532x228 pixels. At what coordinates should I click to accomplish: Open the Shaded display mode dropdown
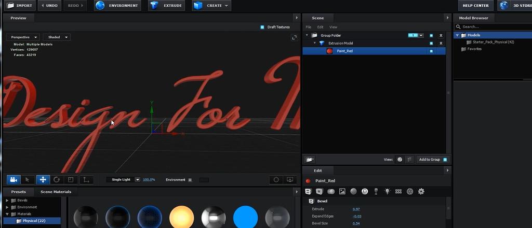pos(57,37)
